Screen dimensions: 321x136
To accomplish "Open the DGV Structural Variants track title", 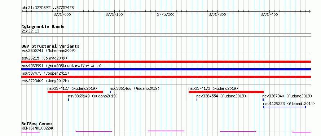I will 50,46.
